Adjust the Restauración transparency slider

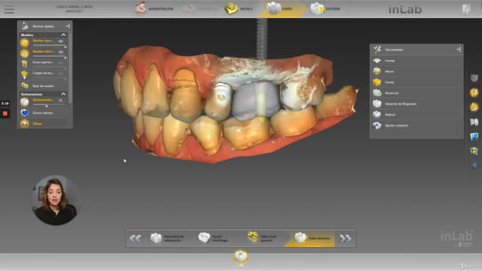50,105
